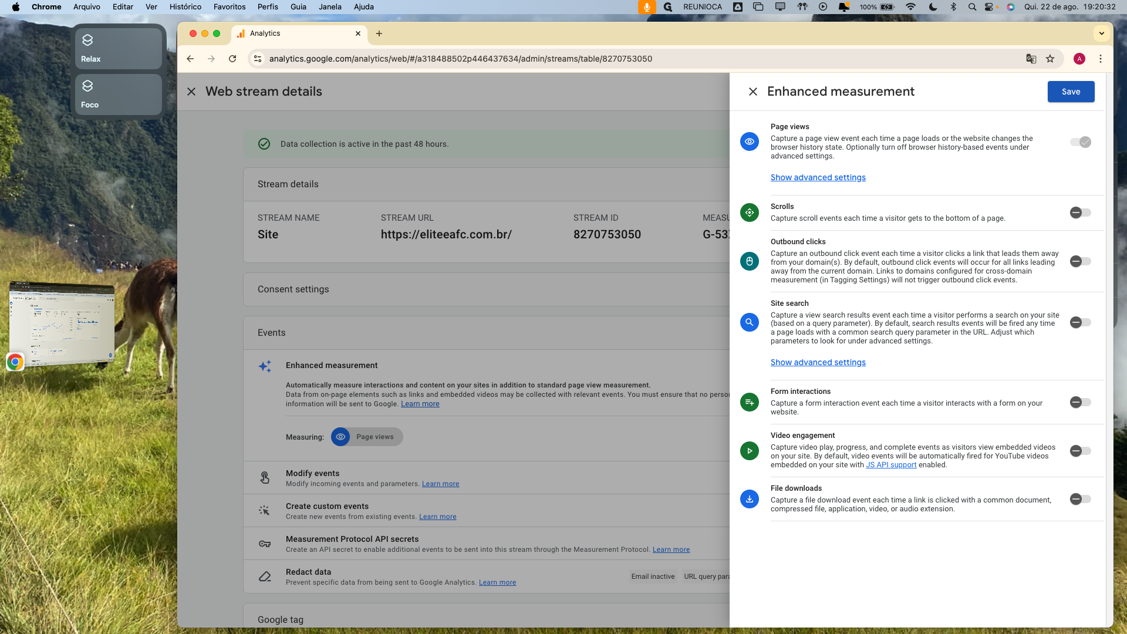Image resolution: width=1127 pixels, height=634 pixels.
Task: Open the Histórico menu
Action: coord(185,7)
